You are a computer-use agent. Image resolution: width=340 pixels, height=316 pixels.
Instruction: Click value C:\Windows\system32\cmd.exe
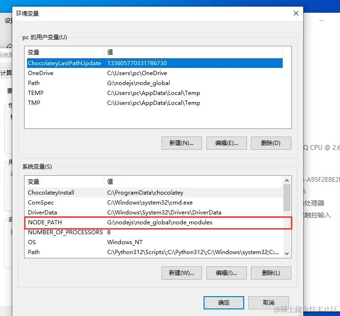(x=150, y=203)
